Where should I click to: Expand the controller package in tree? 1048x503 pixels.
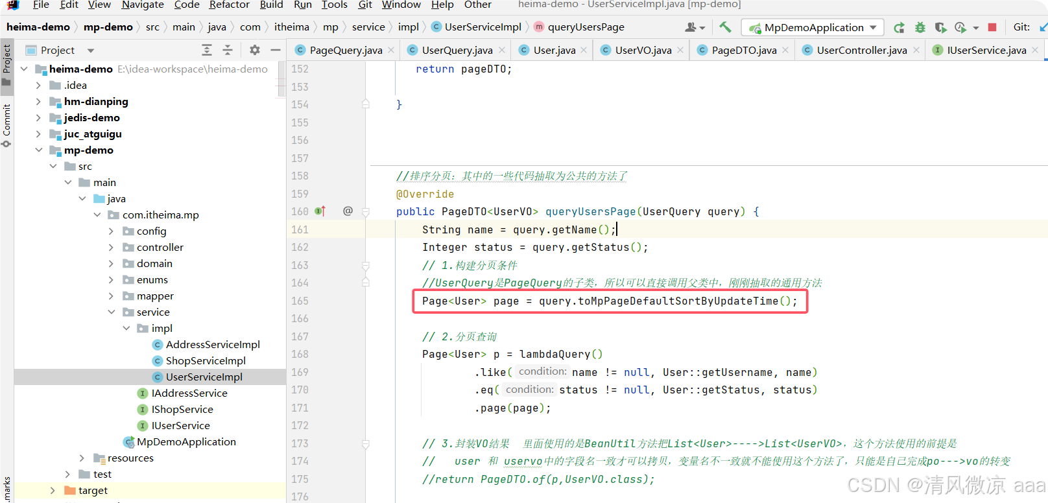tap(111, 248)
